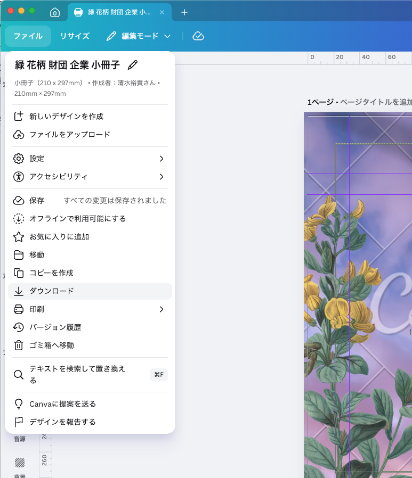Click the gear icon beside 設定
Image resolution: width=412 pixels, height=478 pixels.
click(19, 159)
